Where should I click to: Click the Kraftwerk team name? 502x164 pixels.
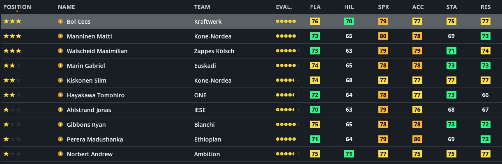[x=208, y=22]
